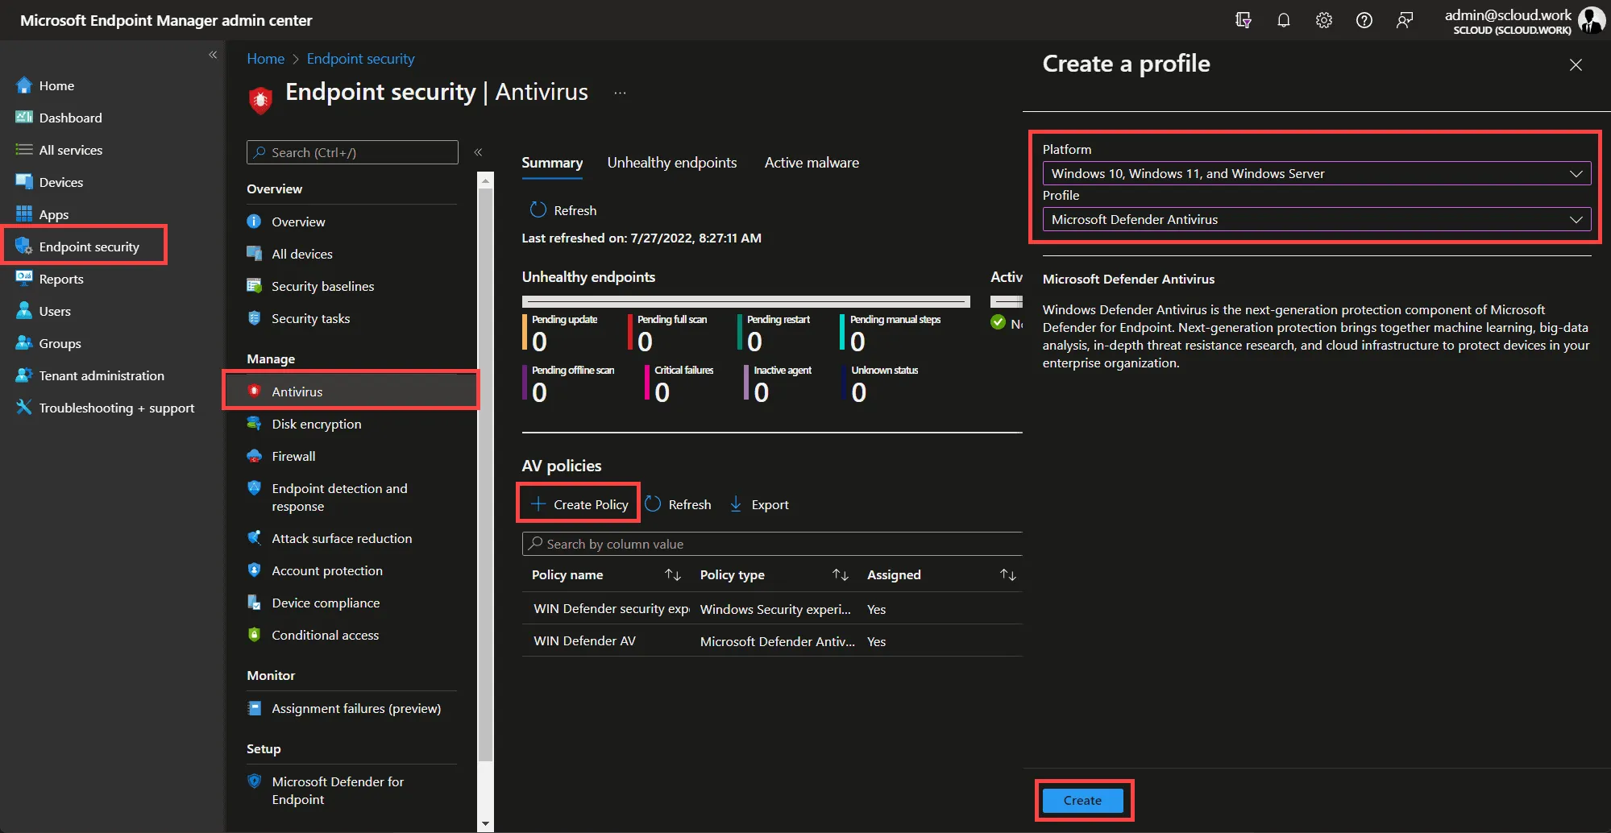Close the Create a profile pane
1611x833 pixels.
pos(1576,64)
